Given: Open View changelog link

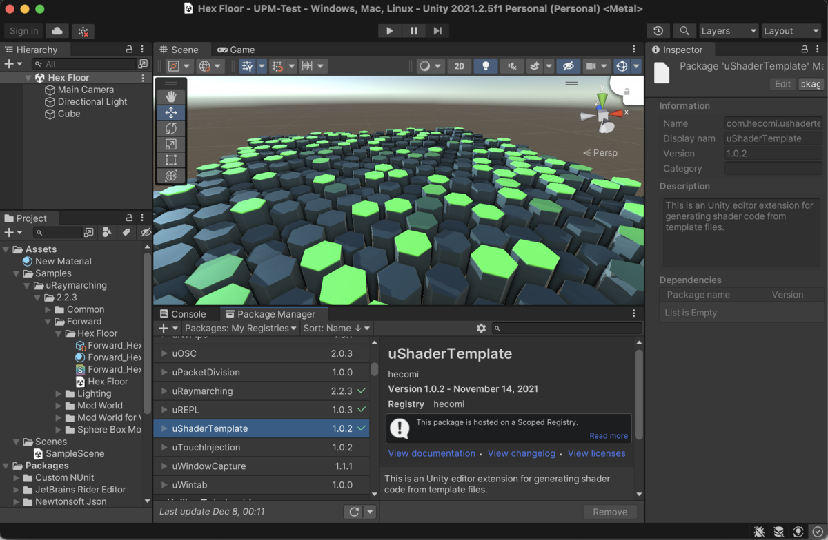Looking at the screenshot, I should pos(522,453).
